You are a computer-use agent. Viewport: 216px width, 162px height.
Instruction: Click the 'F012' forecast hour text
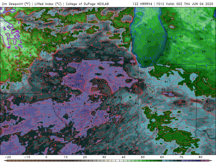coord(160,4)
